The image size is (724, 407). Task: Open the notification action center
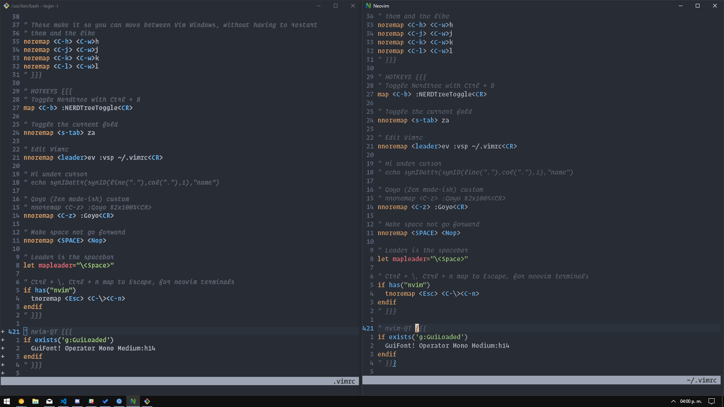(712, 401)
